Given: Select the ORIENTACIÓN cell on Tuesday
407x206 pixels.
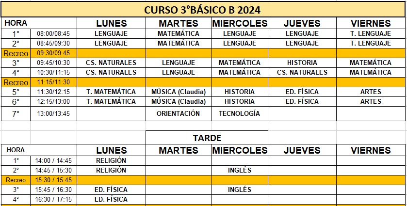Looking at the screenshot, I should pyautogui.click(x=179, y=113).
